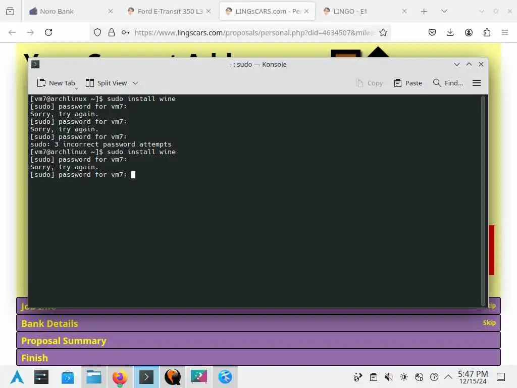Click the saved password key icon
The height and width of the screenshot is (388, 517).
point(125,32)
